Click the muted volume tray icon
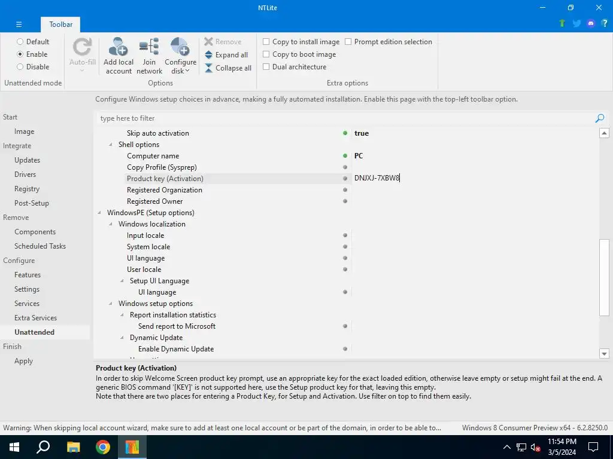Viewport: 613px width, 459px height. coord(536,447)
